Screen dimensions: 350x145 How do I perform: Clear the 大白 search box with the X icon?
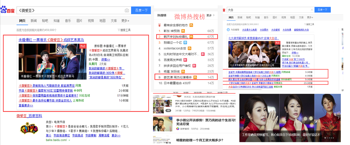[312, 10]
